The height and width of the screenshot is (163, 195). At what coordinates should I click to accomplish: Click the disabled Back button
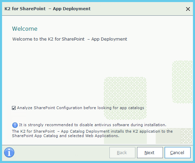(122, 152)
